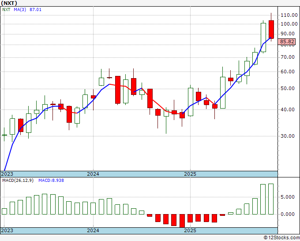Click the 60.00 price axis label
This screenshot has width=300, height=241.
click(x=288, y=72)
